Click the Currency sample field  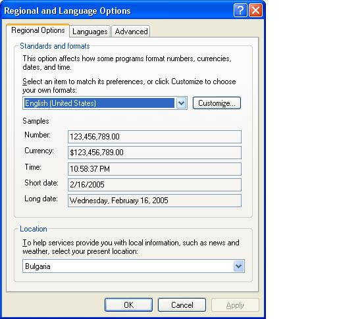pos(155,153)
